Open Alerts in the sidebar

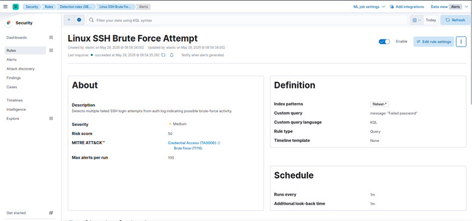point(12,59)
